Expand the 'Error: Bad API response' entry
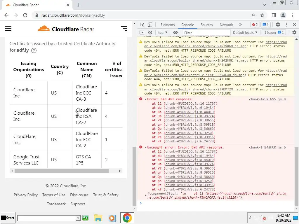Viewport: 299px width, 224px height. (145, 99)
